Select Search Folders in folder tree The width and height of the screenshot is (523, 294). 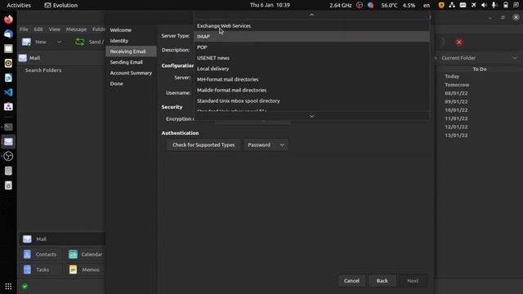pos(43,70)
